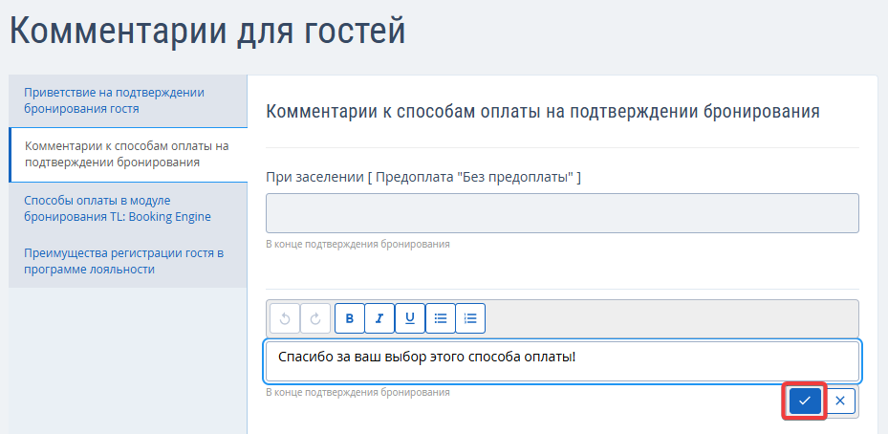Confirm the edit with the blue checkmark button
This screenshot has height=434, width=888.
point(805,401)
